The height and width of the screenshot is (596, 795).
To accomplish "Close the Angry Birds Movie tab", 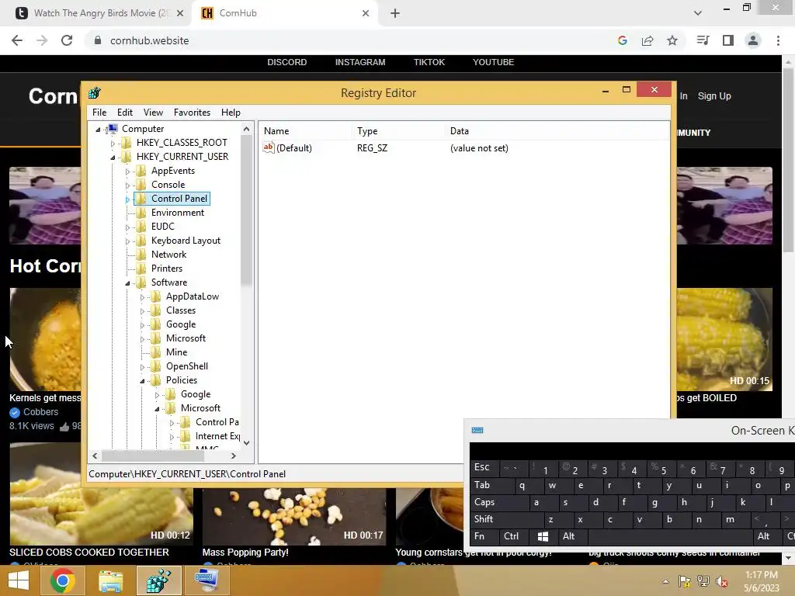I will (x=180, y=13).
